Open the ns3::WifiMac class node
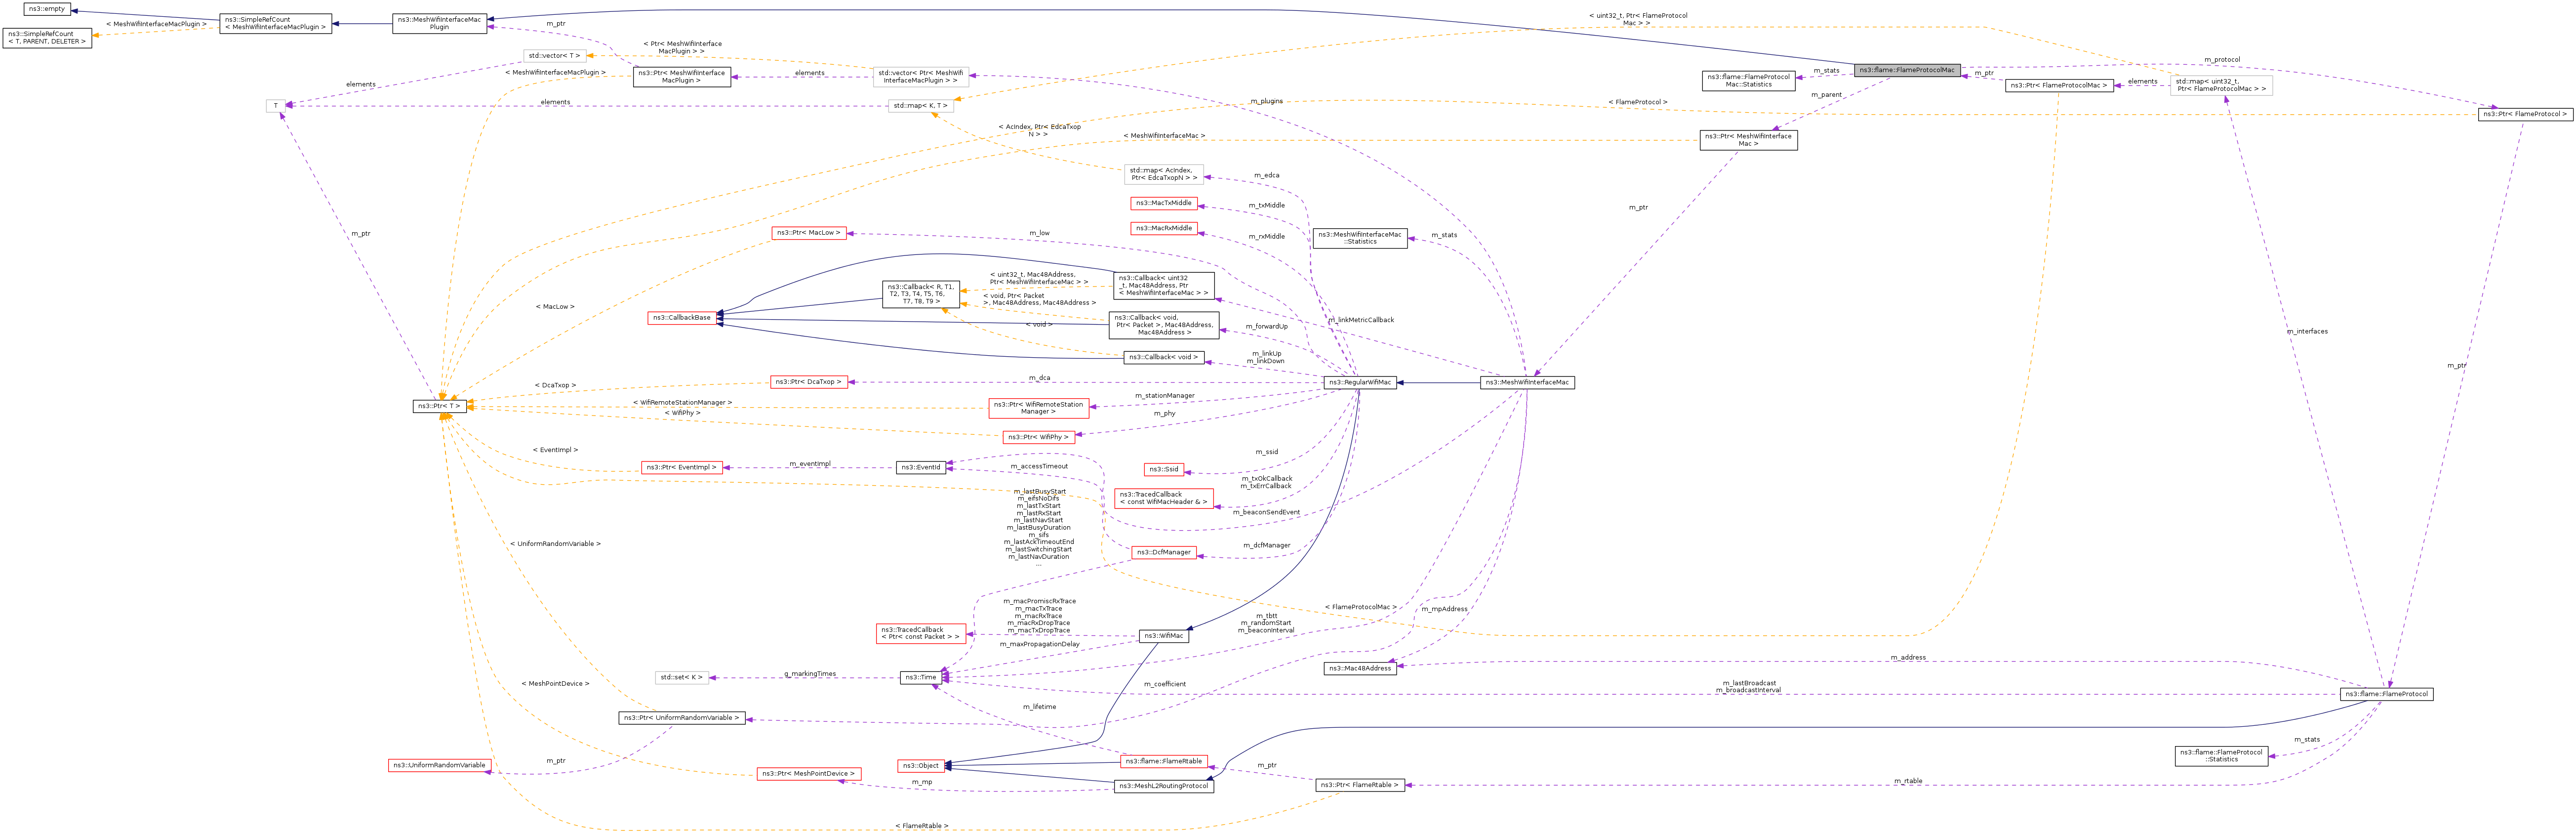 (1163, 636)
